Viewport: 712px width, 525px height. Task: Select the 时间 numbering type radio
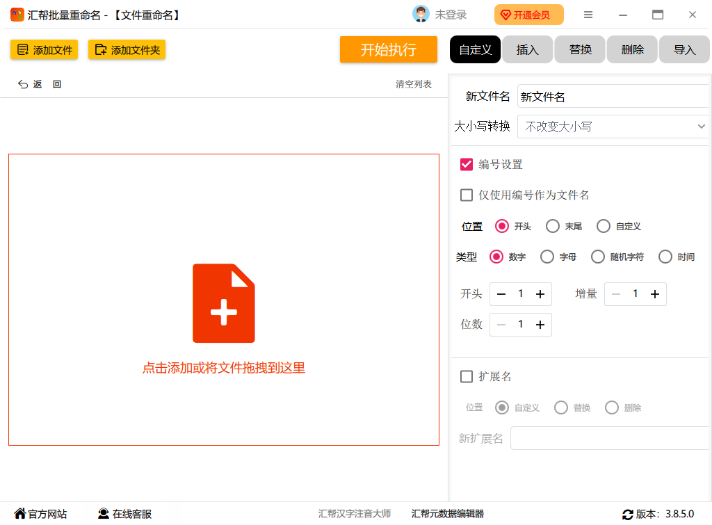pyautogui.click(x=665, y=257)
